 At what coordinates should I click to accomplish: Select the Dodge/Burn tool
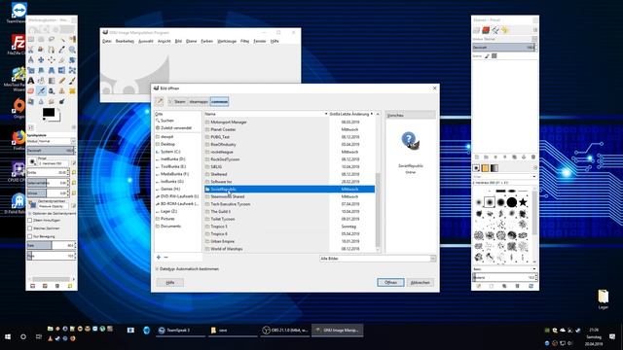tap(62, 101)
